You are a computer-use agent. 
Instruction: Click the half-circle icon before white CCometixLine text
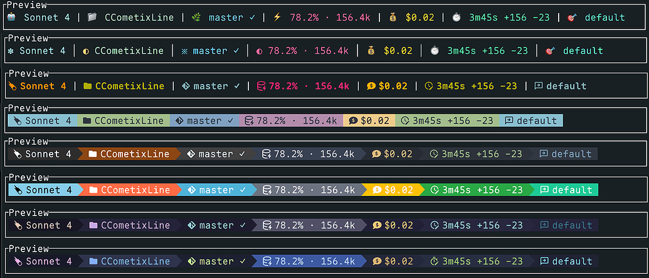[86, 51]
